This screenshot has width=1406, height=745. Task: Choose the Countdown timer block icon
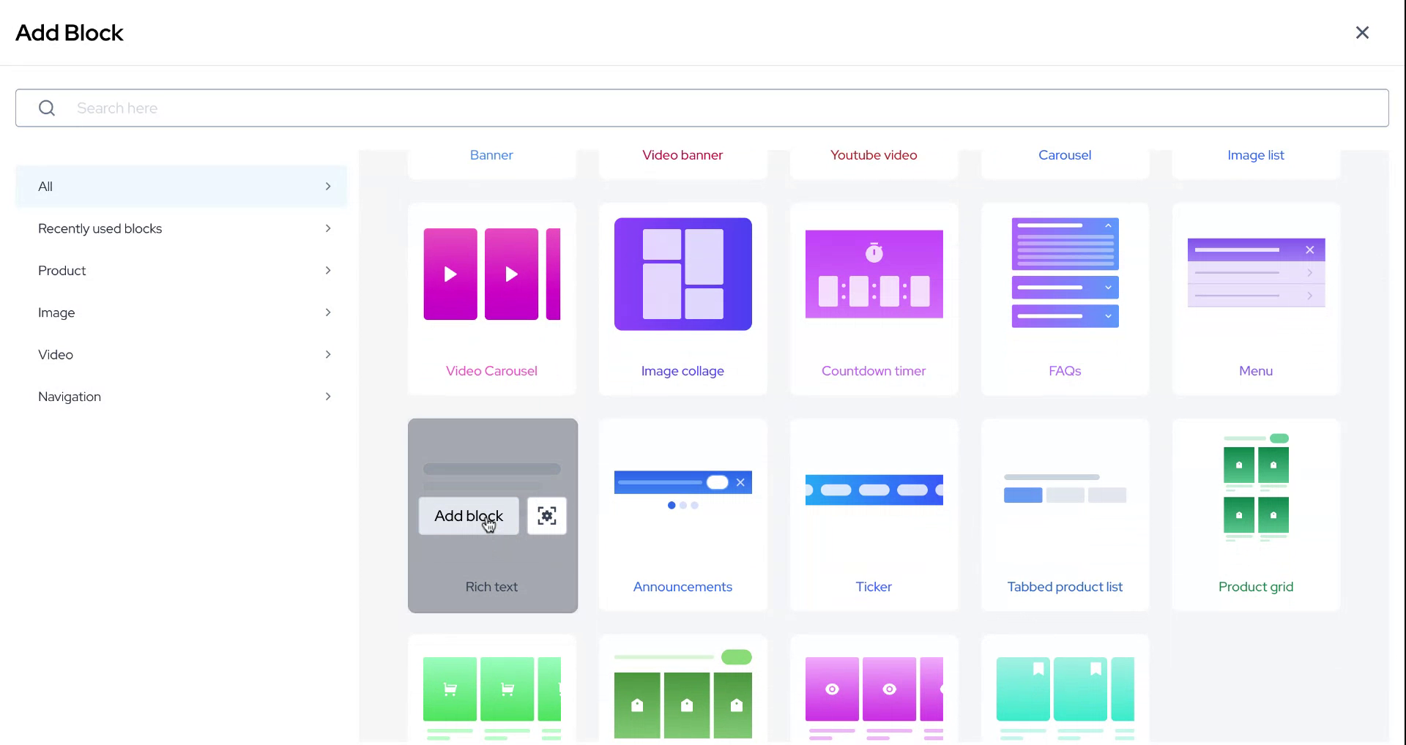pos(874,274)
